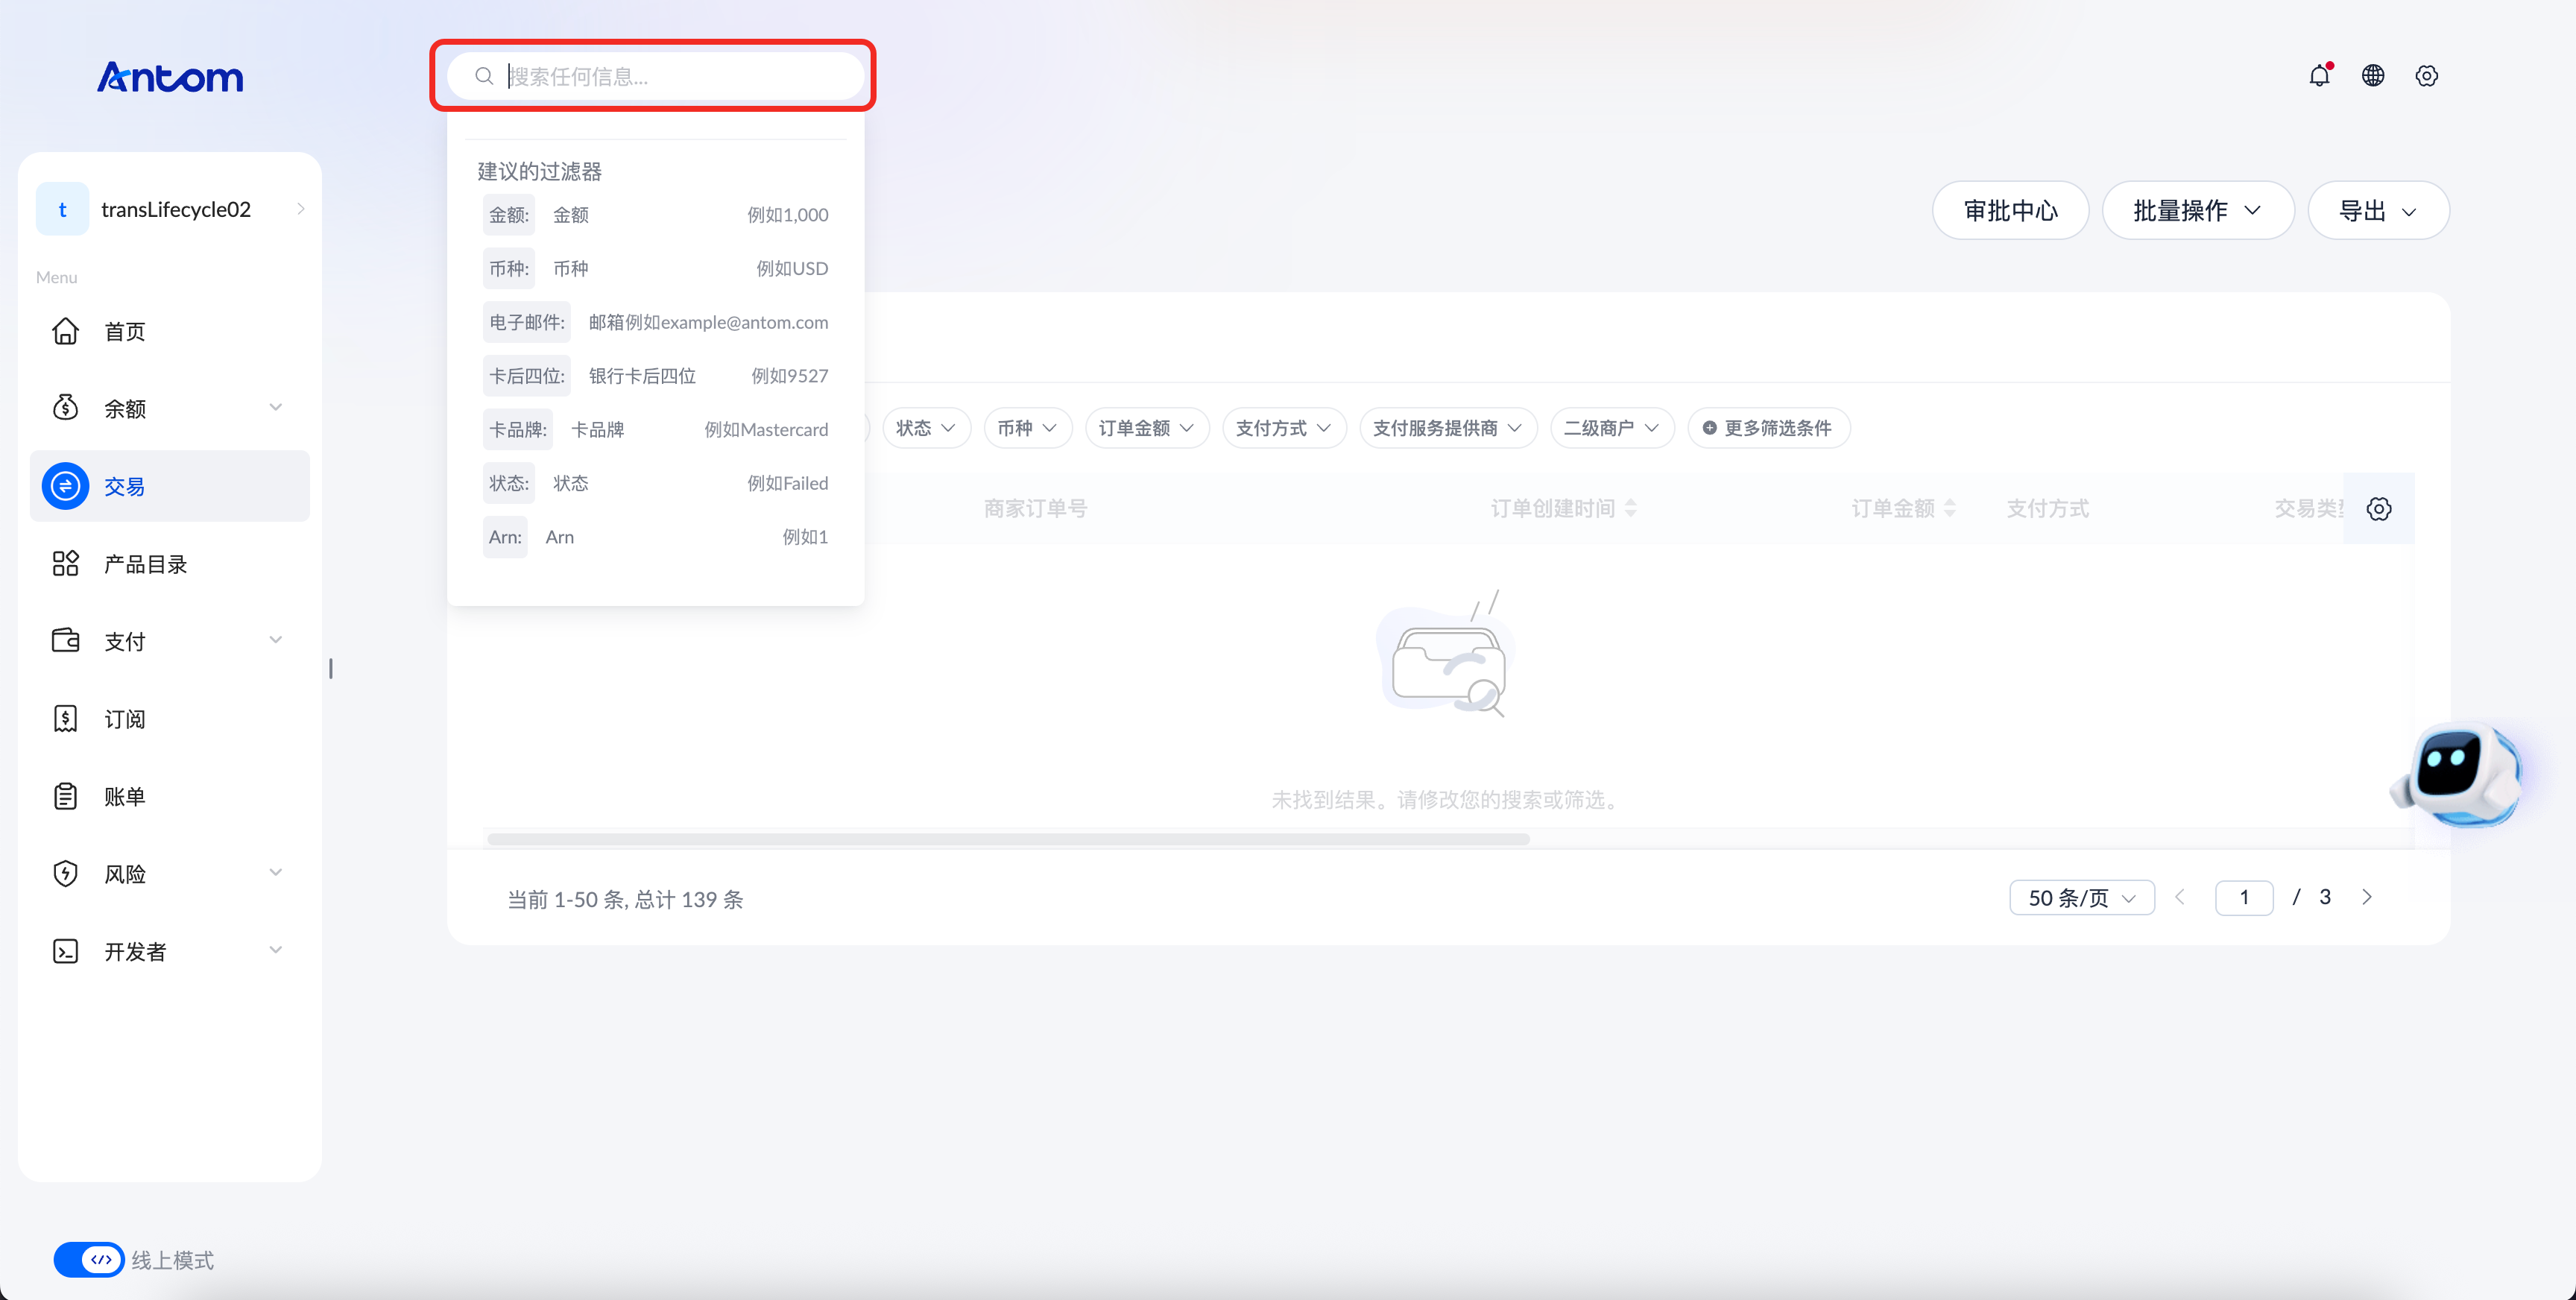
Task: Open the notifications bell icon
Action: click(2319, 76)
